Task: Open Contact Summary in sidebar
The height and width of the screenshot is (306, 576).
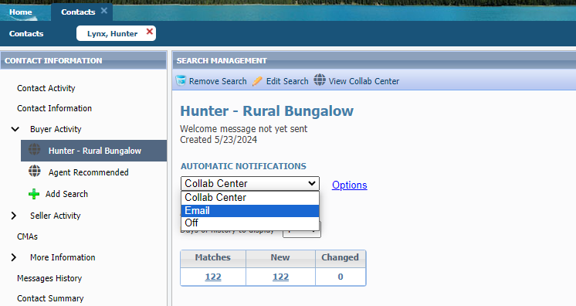Action: (x=50, y=298)
